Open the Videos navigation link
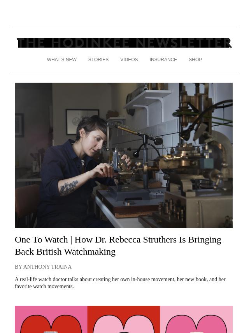This screenshot has width=249, height=333. click(129, 60)
